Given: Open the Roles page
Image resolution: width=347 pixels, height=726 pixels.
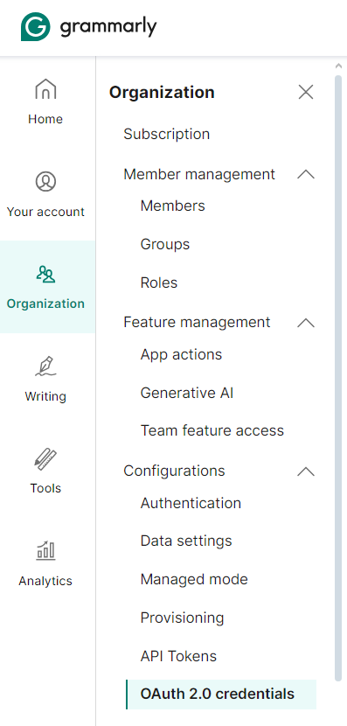Looking at the screenshot, I should [x=159, y=283].
